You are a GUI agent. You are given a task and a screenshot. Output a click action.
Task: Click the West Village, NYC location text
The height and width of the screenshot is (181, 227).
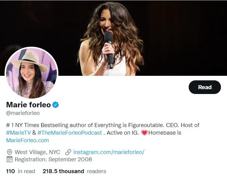click(37, 152)
